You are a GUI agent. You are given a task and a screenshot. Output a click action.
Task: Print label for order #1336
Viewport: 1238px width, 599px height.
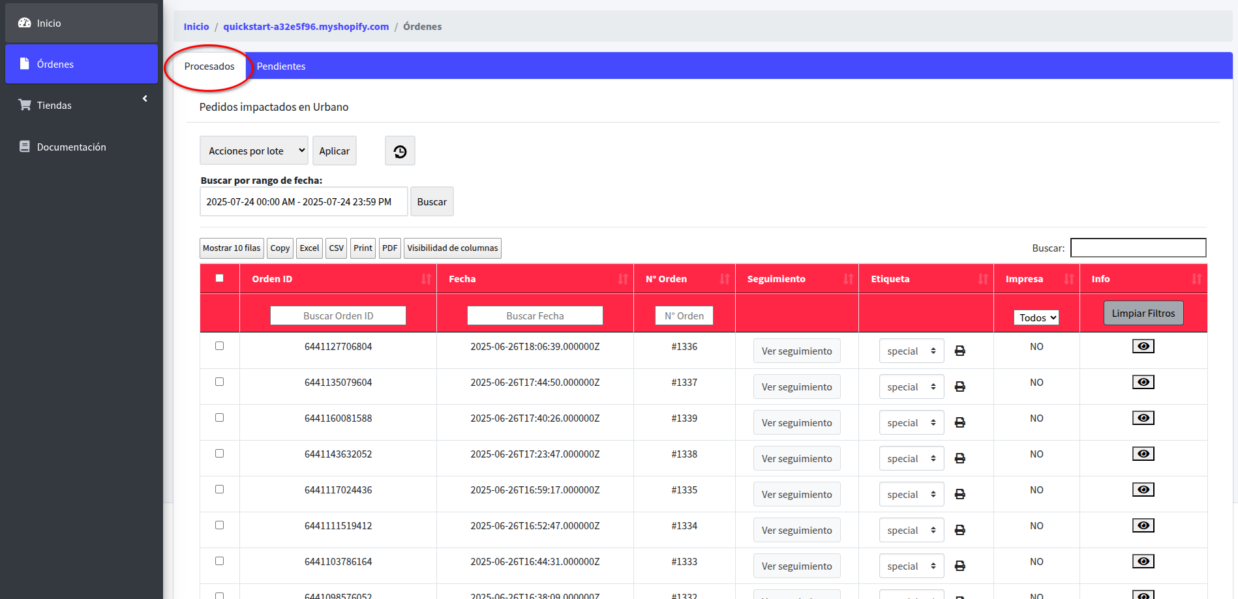[959, 351]
